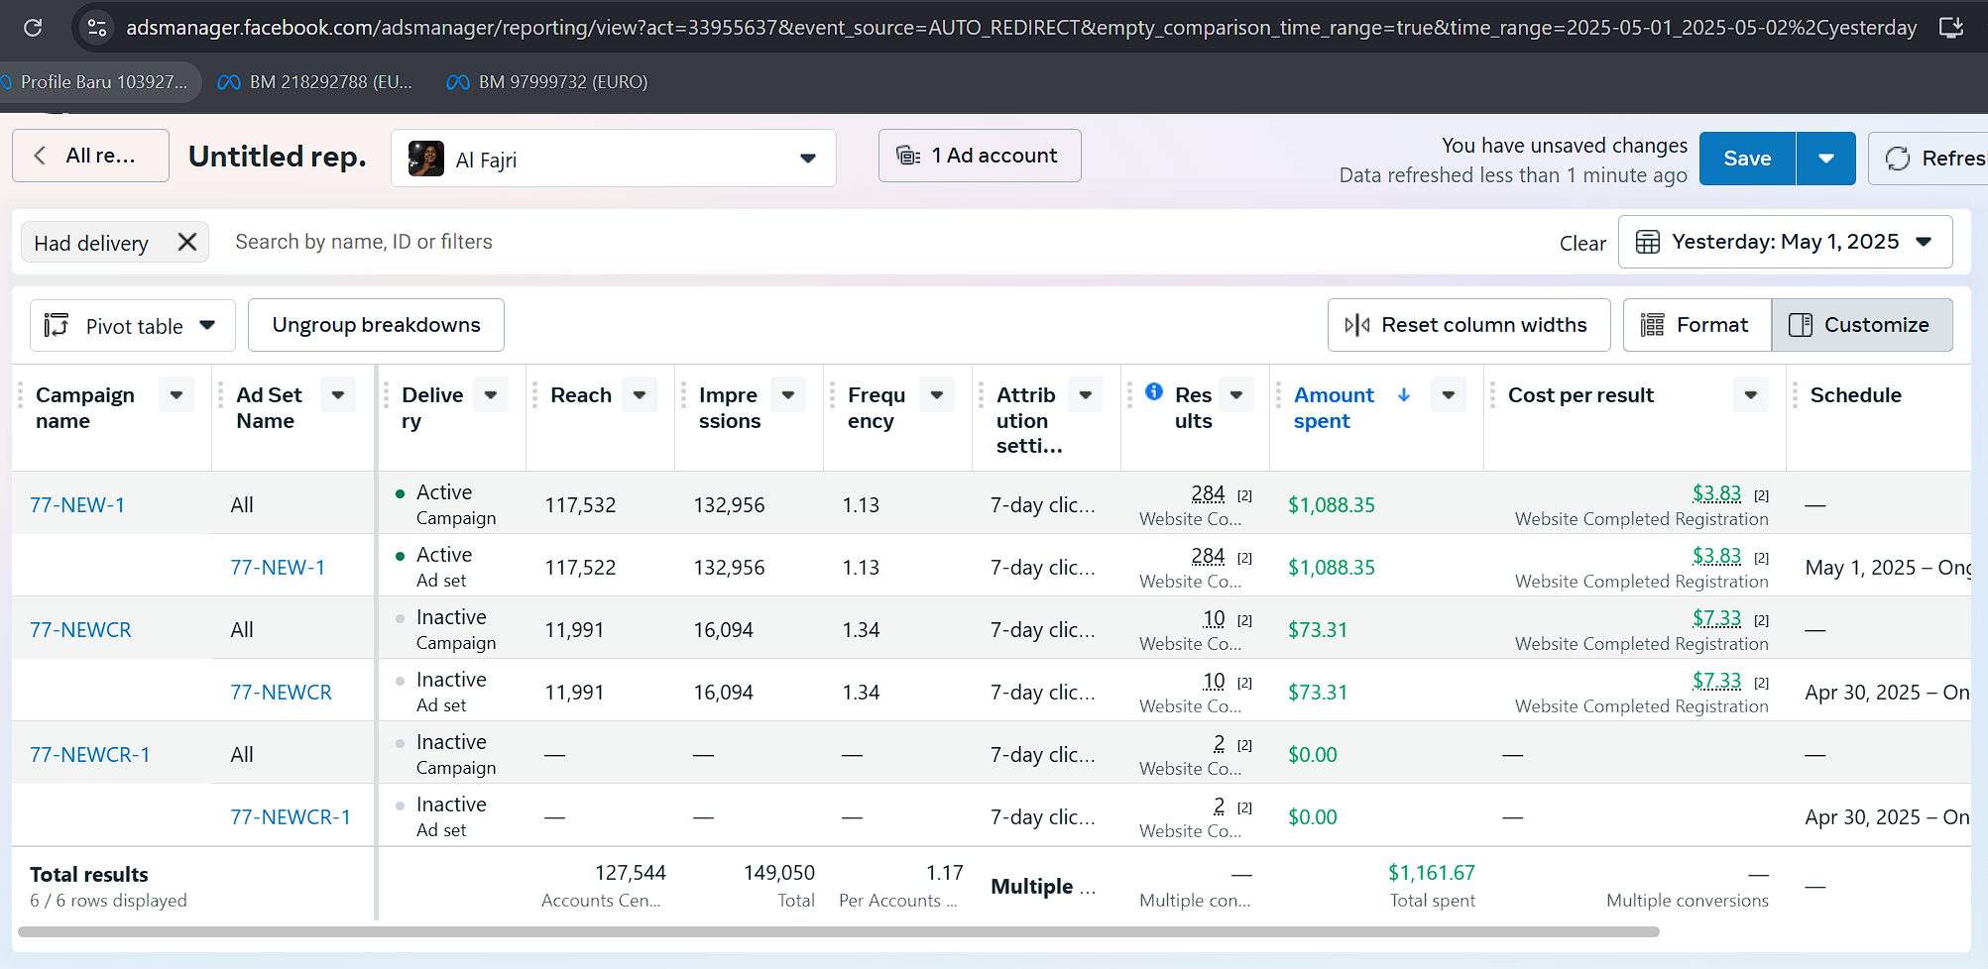Click the install app icon in address bar
This screenshot has height=969, width=1988.
[1951, 27]
